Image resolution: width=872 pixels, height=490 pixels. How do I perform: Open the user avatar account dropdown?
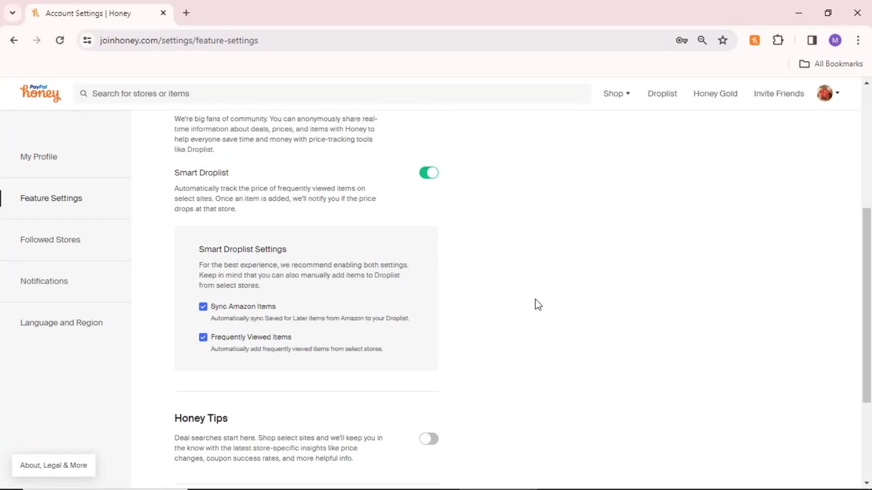tap(828, 93)
